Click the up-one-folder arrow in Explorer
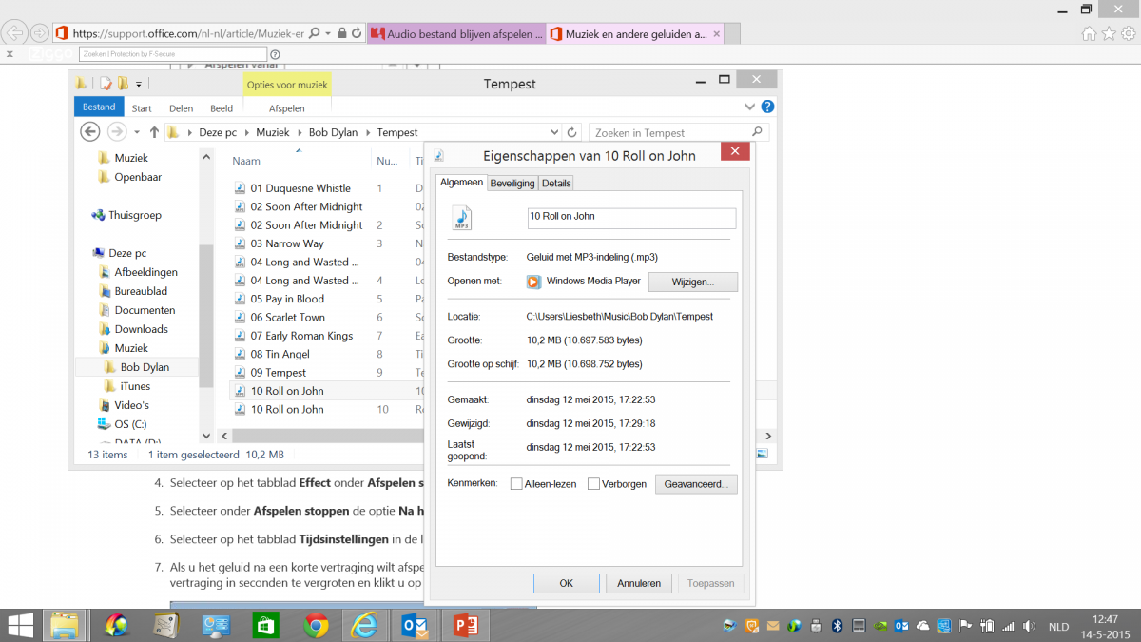Viewport: 1141px width, 642px height. click(x=154, y=132)
